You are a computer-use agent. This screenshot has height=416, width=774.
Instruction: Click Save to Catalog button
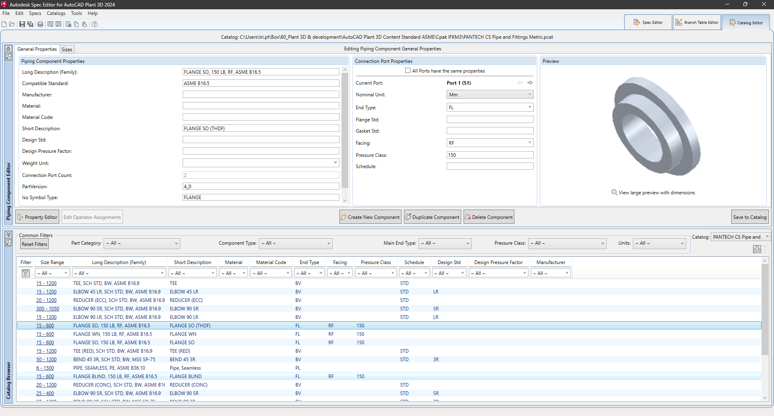(750, 217)
